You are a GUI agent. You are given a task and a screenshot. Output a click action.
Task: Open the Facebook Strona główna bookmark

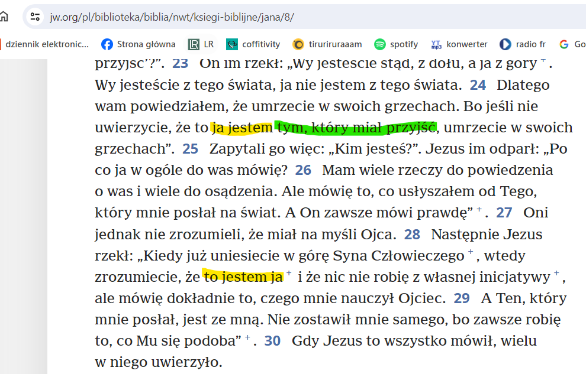tap(139, 44)
